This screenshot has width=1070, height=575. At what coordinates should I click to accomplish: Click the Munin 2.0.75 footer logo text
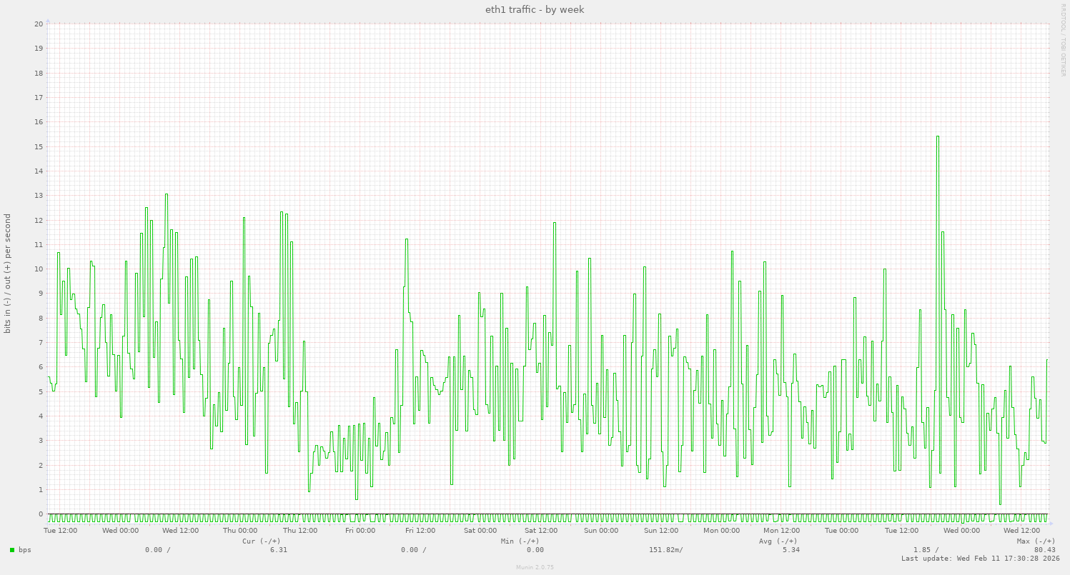(x=535, y=568)
